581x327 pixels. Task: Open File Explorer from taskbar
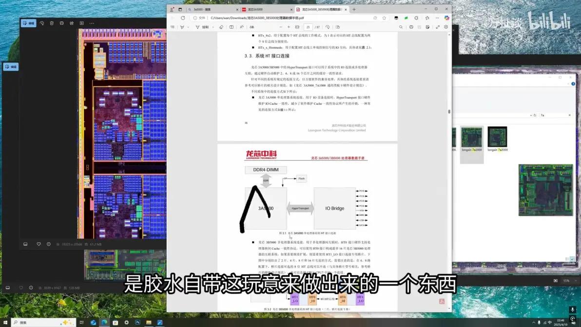point(149,323)
